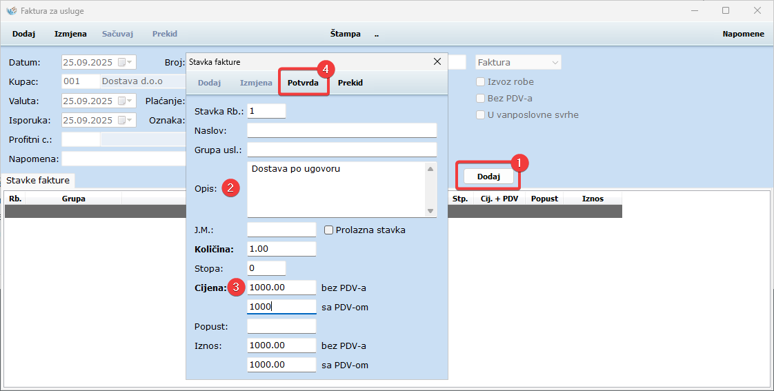Expand the Faktura document type dropdown
This screenshot has width=774, height=391.
(x=555, y=62)
